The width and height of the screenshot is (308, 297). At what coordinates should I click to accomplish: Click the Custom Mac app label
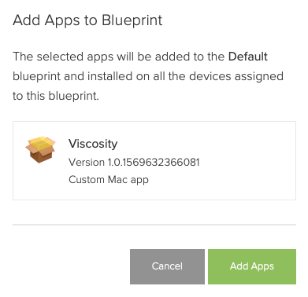(x=109, y=180)
